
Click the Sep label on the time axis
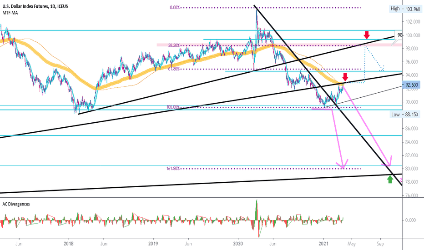380,244
